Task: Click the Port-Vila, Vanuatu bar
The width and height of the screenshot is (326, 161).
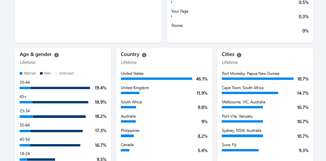Action: tap(242, 122)
